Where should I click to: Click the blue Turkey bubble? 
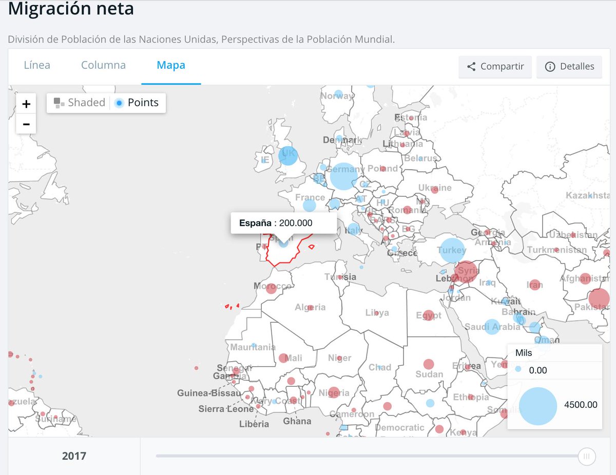tap(452, 251)
